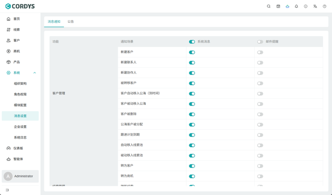Enable email reminder for 客户自动移入公海（到时间）

click(260, 94)
